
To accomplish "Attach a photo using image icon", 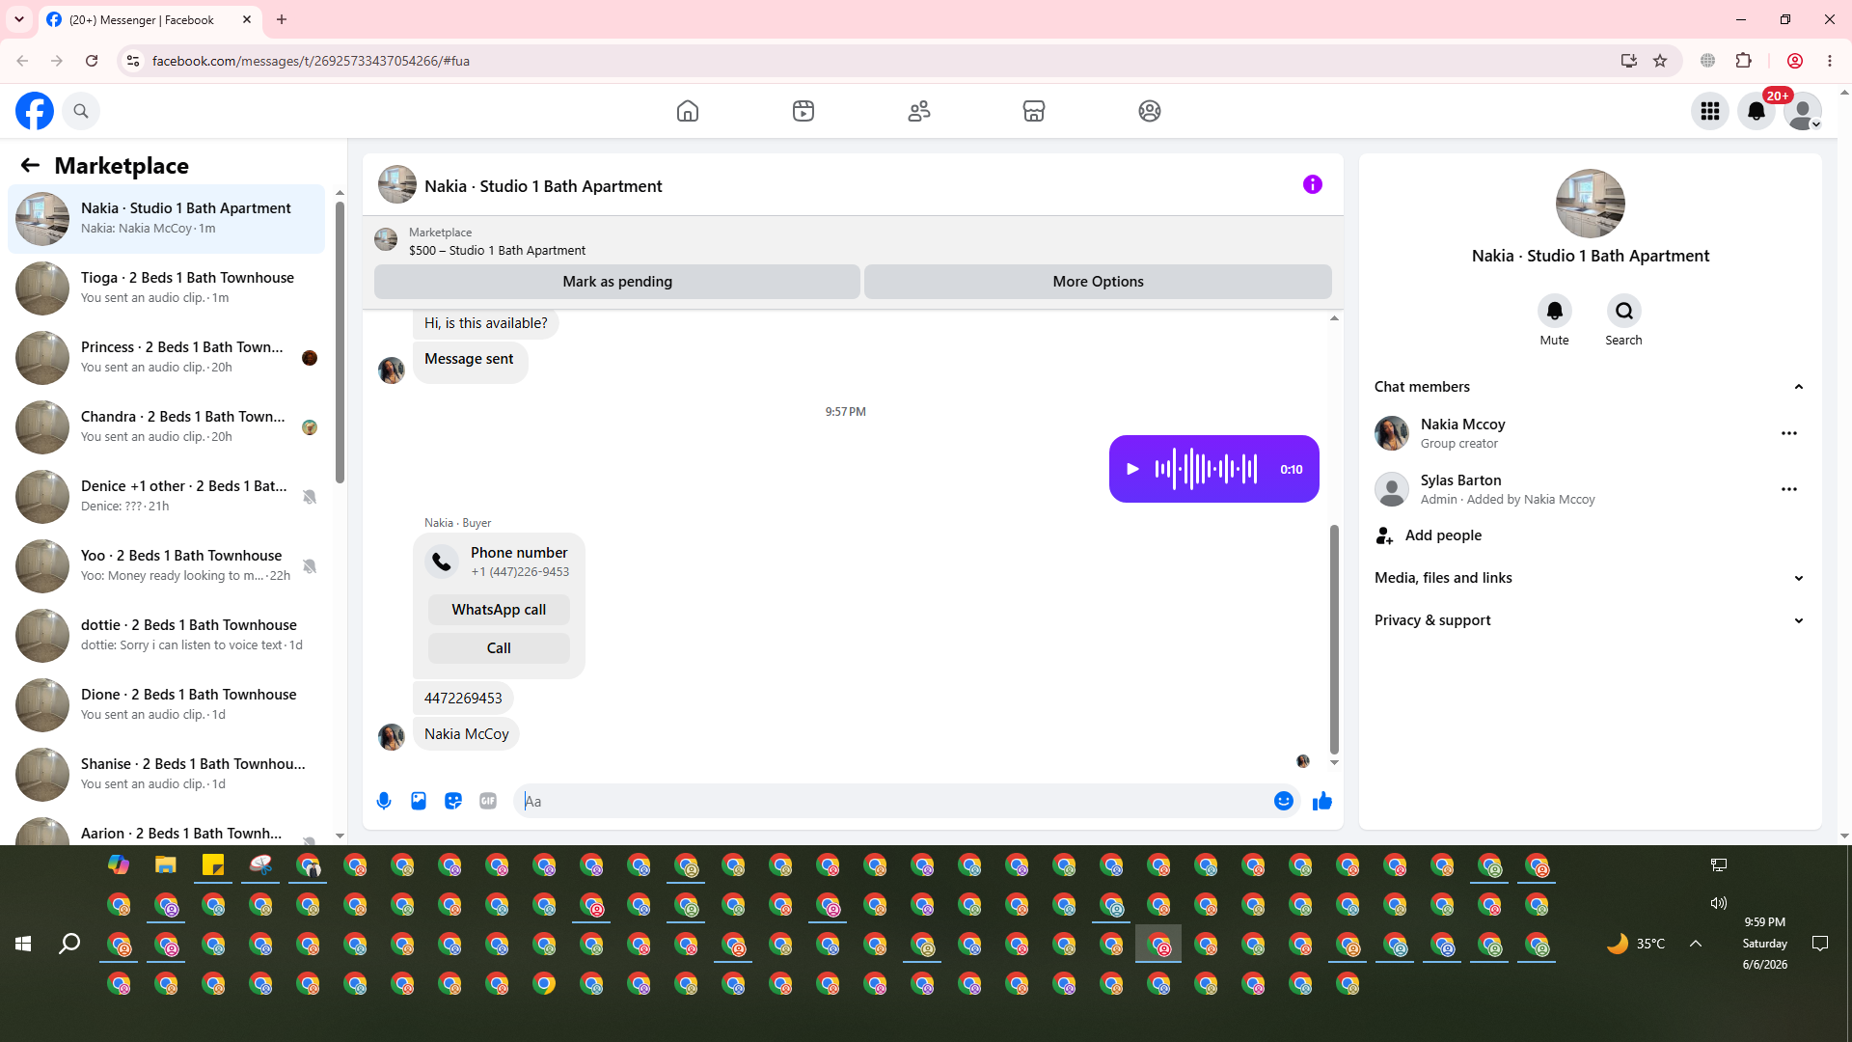I will [419, 801].
